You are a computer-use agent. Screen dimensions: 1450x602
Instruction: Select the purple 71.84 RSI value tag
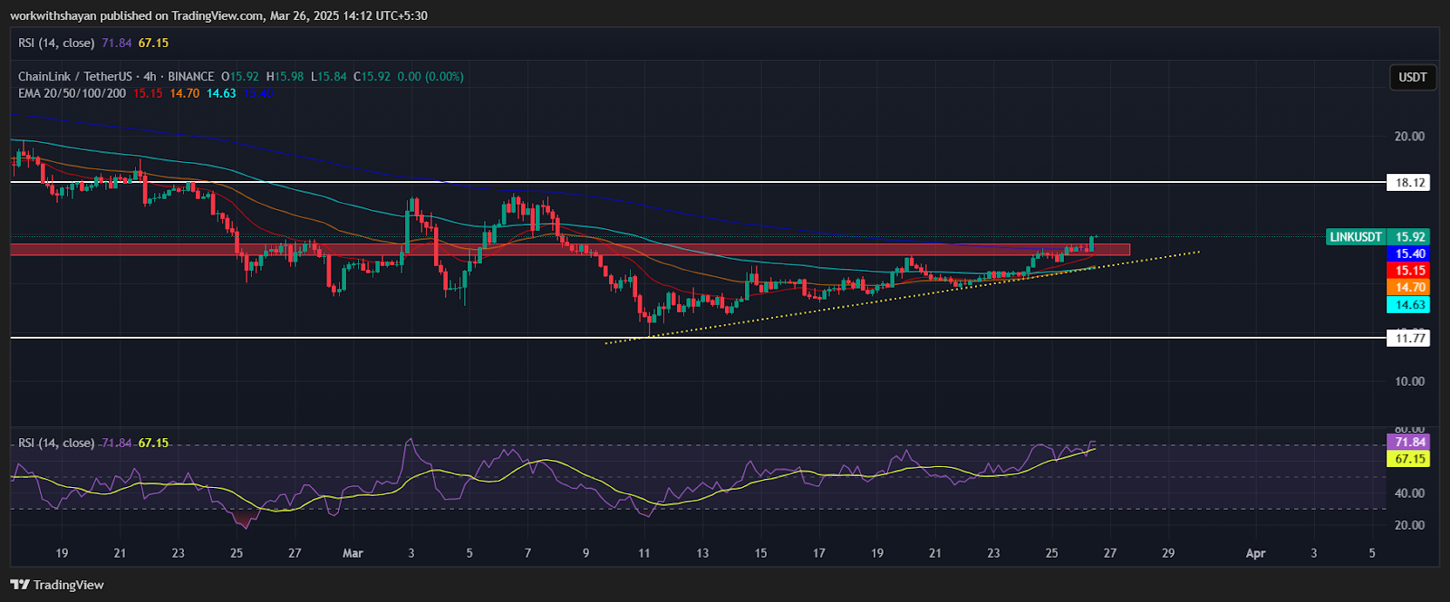1409,442
